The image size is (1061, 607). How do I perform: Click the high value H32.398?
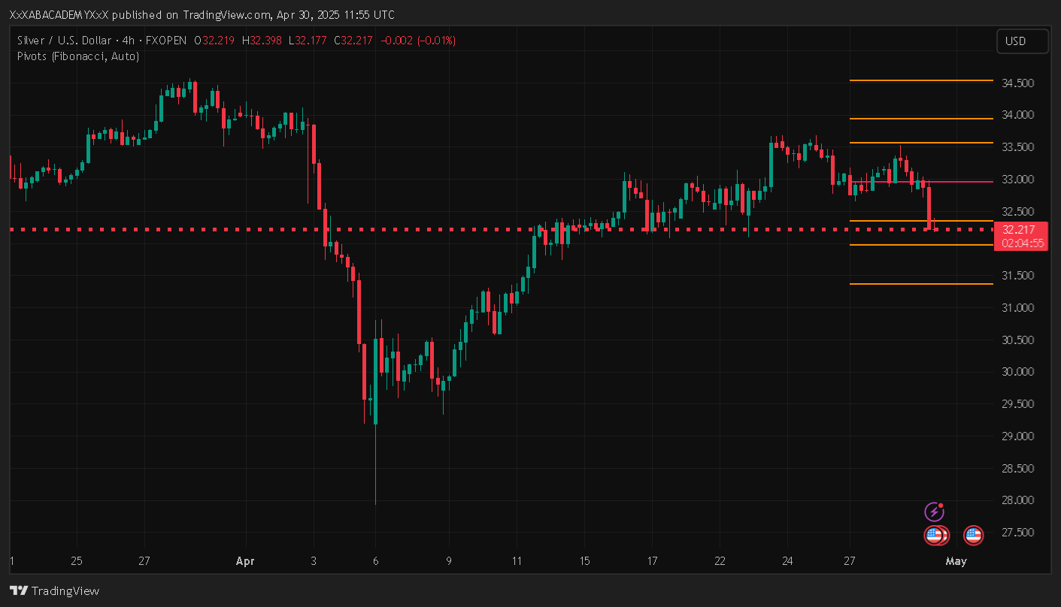tap(261, 41)
